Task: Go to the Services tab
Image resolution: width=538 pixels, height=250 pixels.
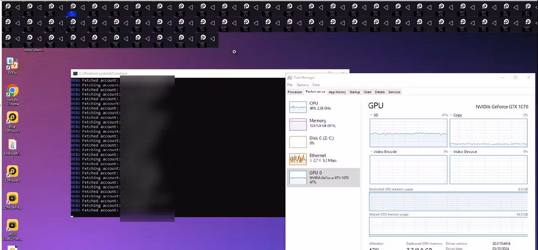Action: coord(394,92)
